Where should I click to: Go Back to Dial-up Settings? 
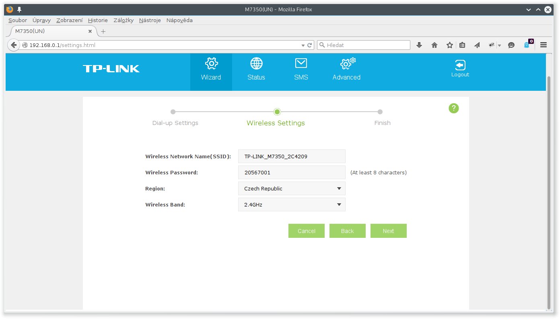pos(348,231)
